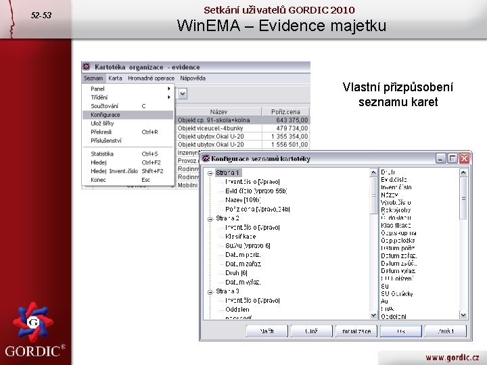Close the Konfigurace seznamů kartotéky dialog
This screenshot has width=487, height=365.
pos(464,159)
